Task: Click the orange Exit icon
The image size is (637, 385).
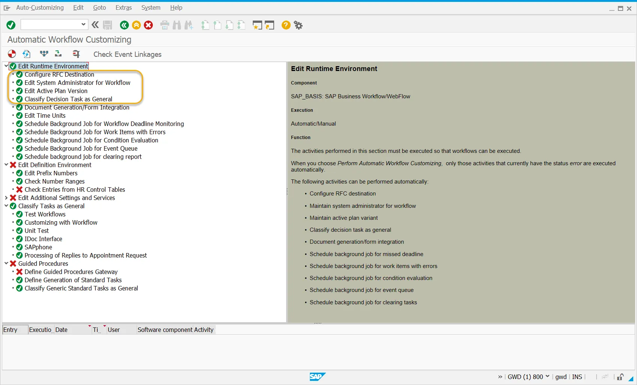Action: pos(136,25)
